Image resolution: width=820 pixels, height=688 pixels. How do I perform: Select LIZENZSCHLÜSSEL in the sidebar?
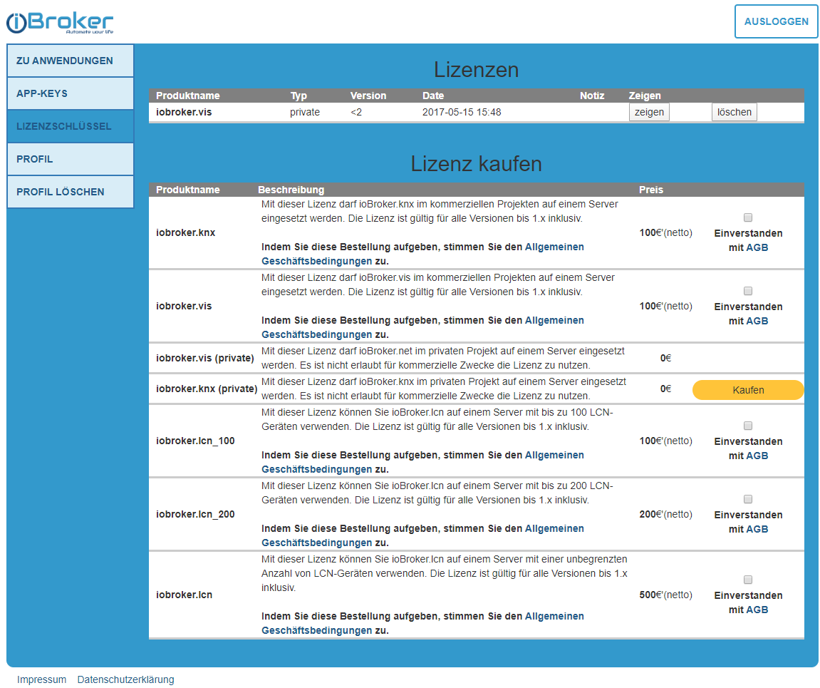tap(70, 126)
